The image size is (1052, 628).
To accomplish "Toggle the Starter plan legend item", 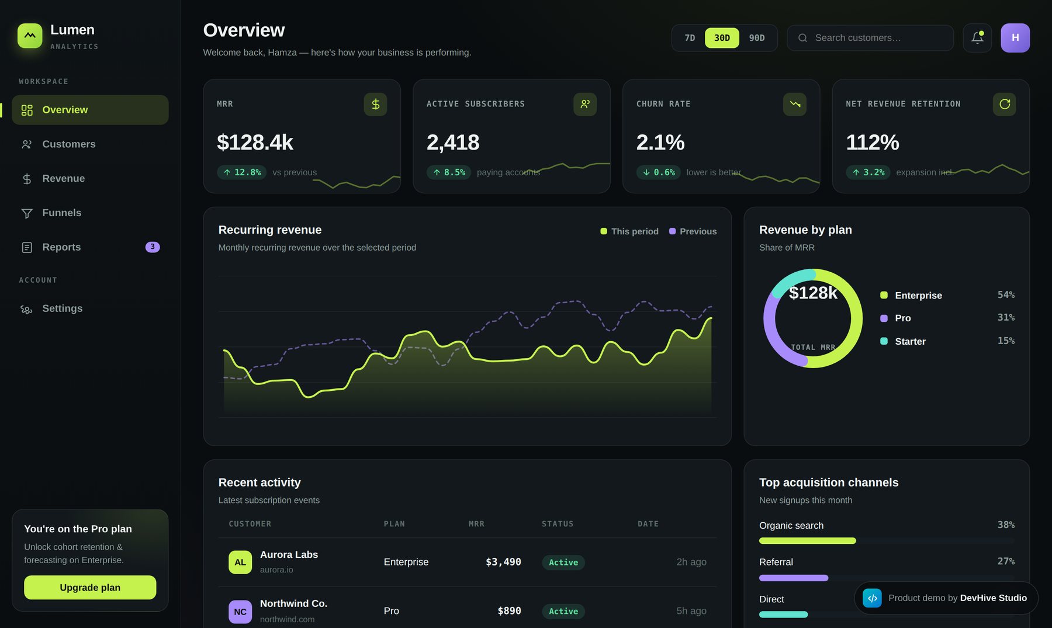I will point(947,341).
